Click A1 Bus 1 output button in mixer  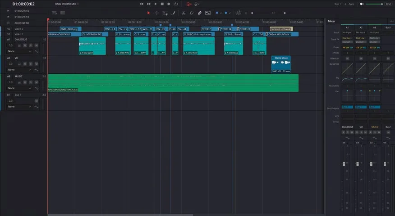[347, 107]
